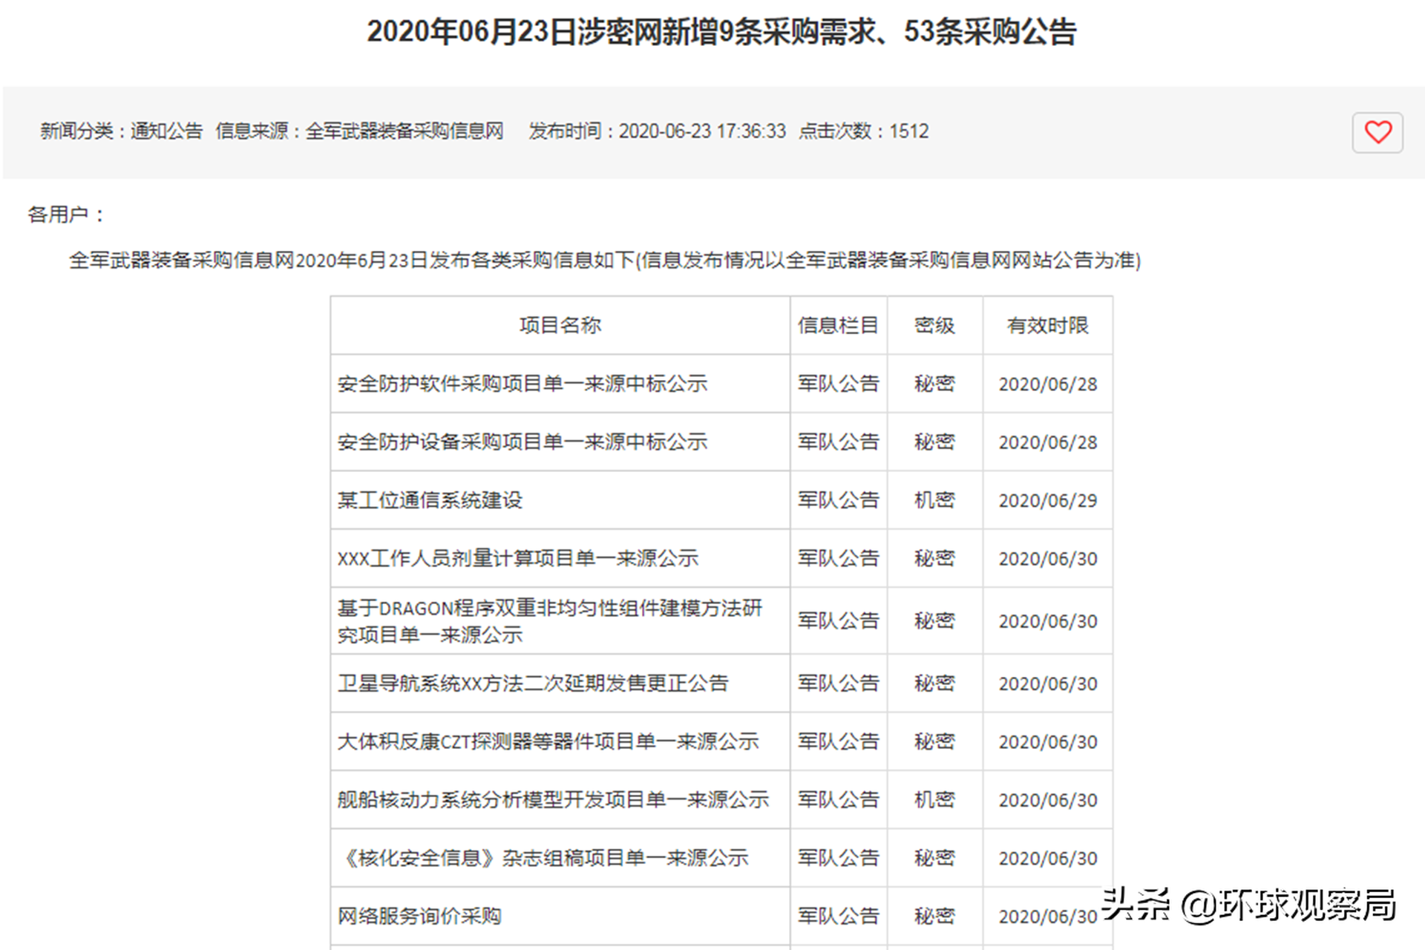Screen dimensions: 1425x950
Task: Select 大体积反康CZT探测器等器件项目单一来源公示
Action: [548, 741]
